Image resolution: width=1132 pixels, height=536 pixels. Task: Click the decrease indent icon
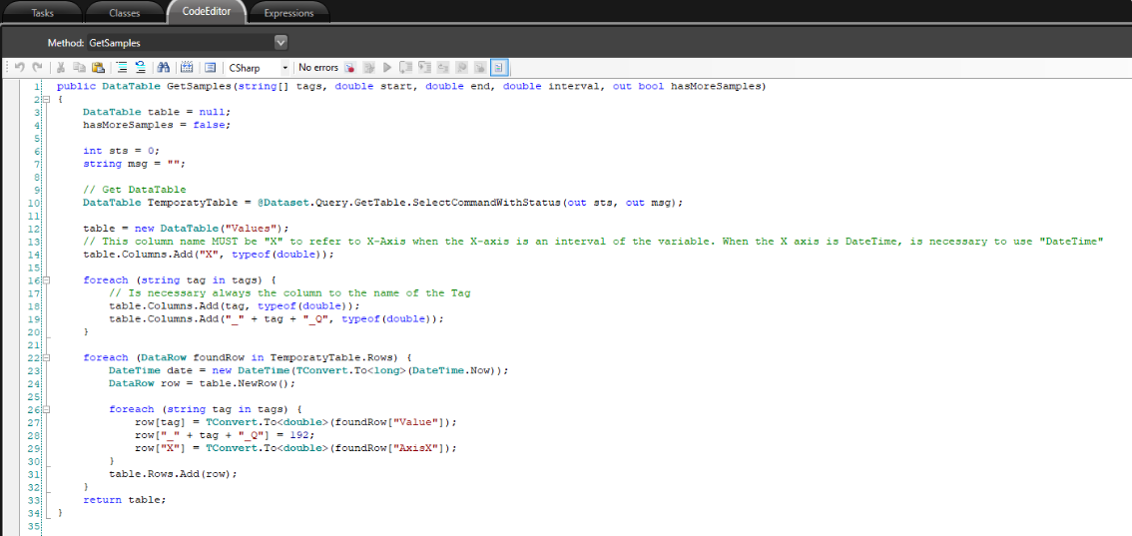pyautogui.click(x=141, y=68)
